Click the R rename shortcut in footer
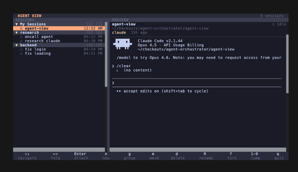 [206, 156]
